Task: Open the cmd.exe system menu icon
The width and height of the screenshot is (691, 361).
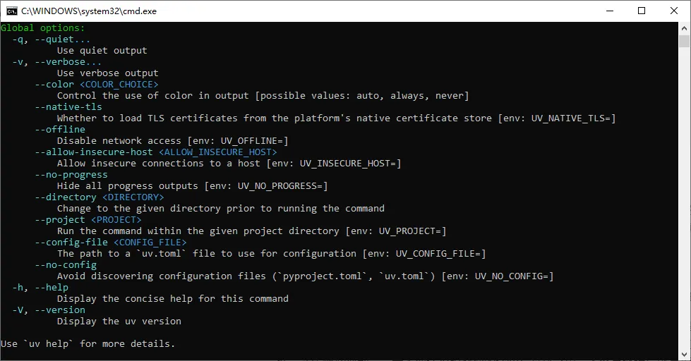Action: coord(12,11)
